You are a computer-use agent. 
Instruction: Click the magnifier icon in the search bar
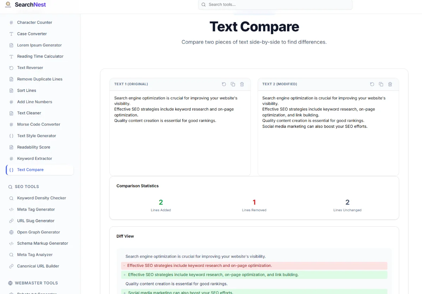pyautogui.click(x=203, y=5)
